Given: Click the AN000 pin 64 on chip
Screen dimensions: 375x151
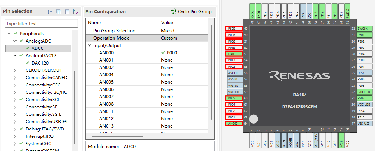Looking at the screenshot, I should pyautogui.click(x=233, y=124).
